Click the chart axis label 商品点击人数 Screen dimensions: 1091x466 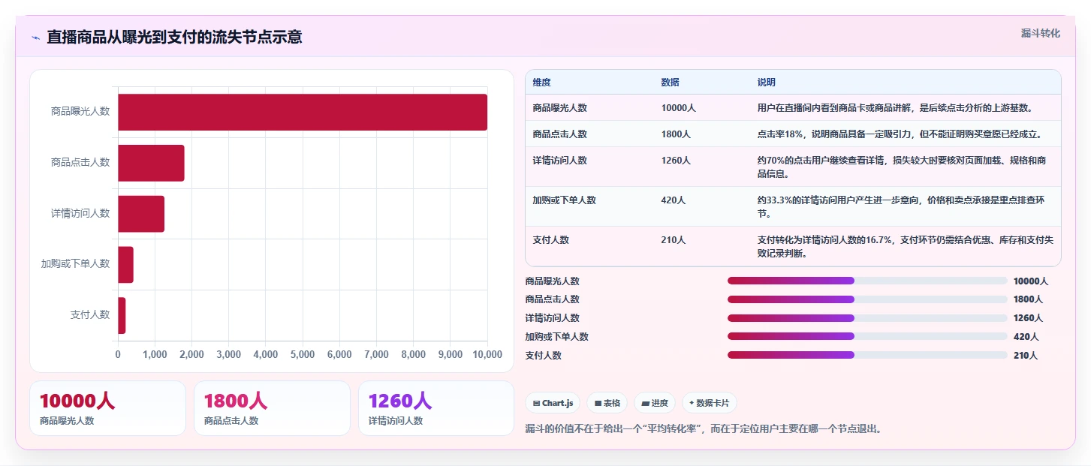80,162
